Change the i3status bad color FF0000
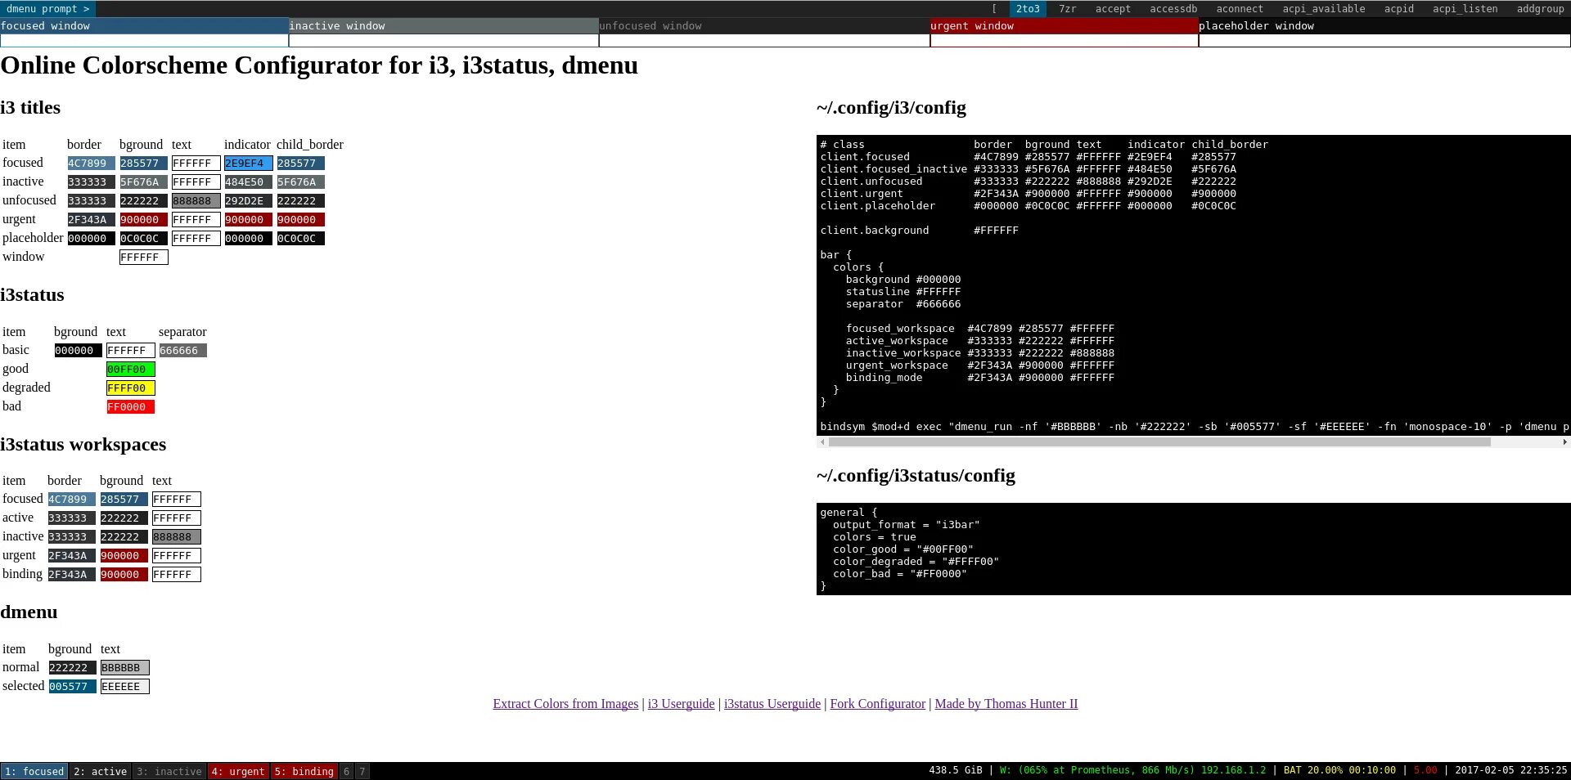The image size is (1571, 780). click(x=130, y=407)
